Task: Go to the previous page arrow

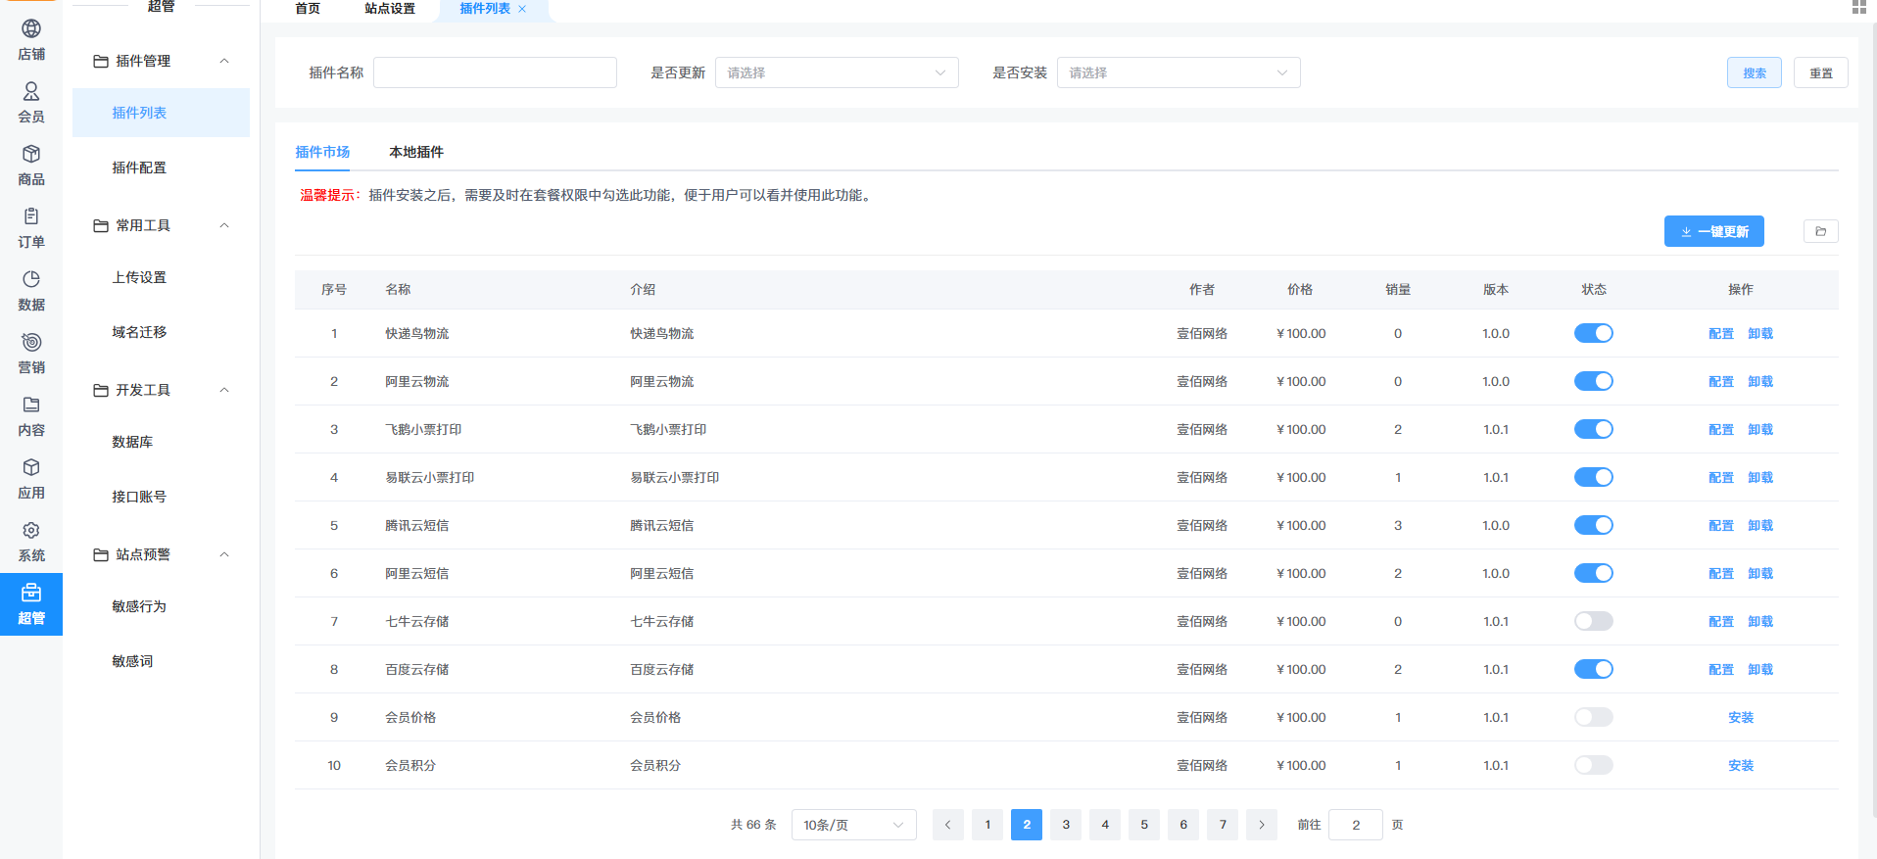Action: [947, 825]
